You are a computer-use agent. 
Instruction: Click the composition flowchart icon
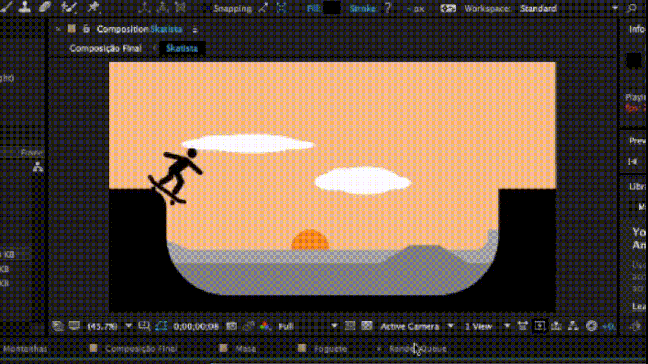click(x=573, y=326)
